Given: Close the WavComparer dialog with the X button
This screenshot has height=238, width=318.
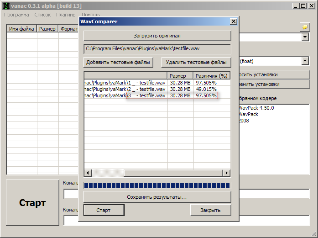Looking at the screenshot, I should tap(233, 21).
